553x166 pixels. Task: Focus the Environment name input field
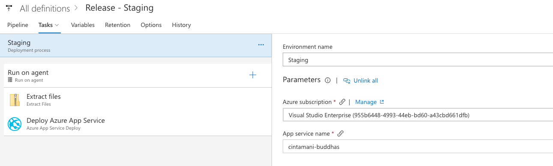click(418, 60)
